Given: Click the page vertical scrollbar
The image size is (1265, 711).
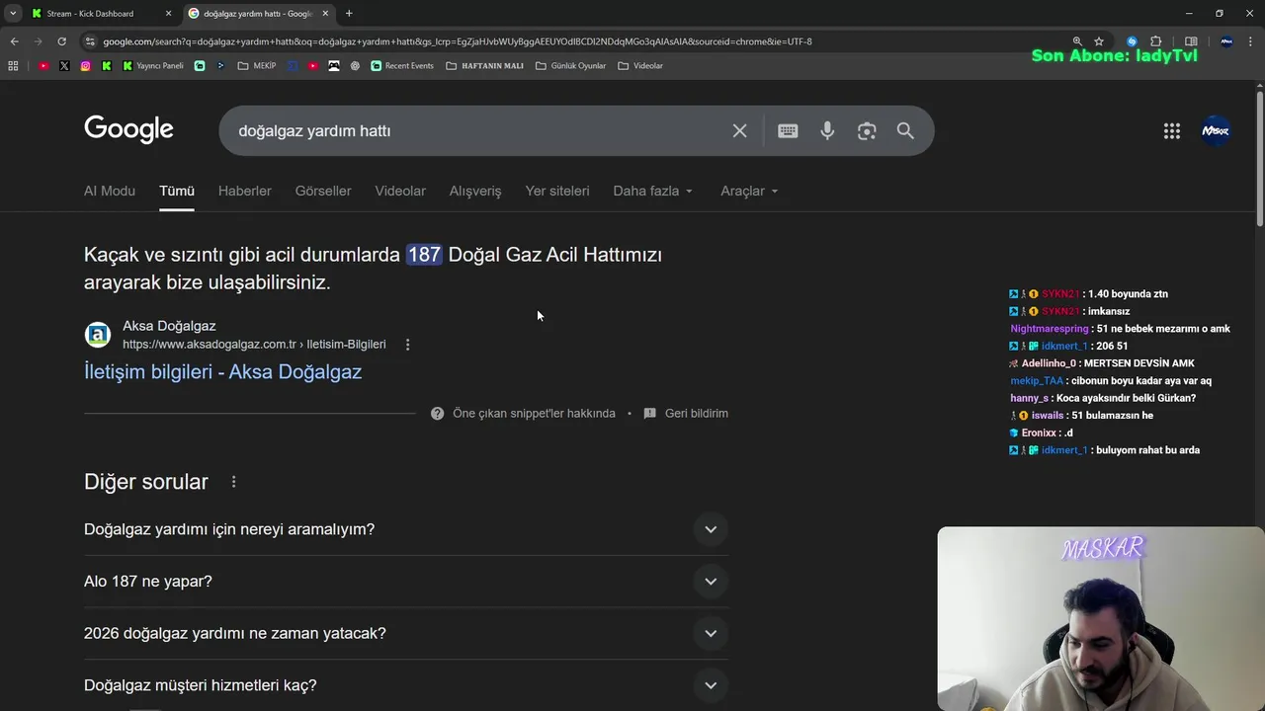Looking at the screenshot, I should (1260, 158).
